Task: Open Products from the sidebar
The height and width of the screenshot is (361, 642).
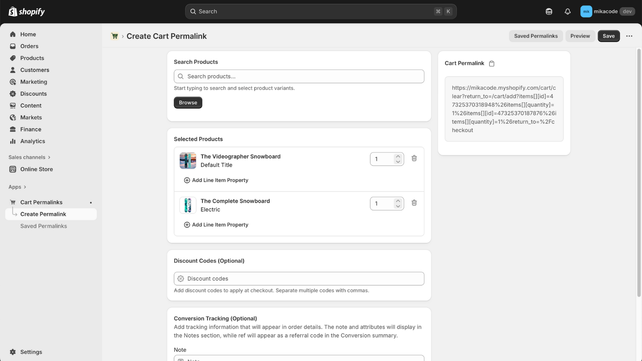Action: tap(32, 58)
